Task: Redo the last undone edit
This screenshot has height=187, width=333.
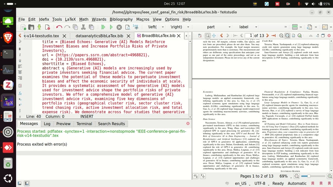Action: [67, 27]
